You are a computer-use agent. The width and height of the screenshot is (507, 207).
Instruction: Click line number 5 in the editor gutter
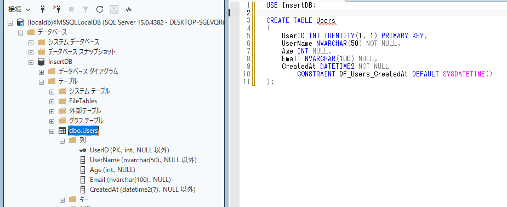(x=248, y=36)
